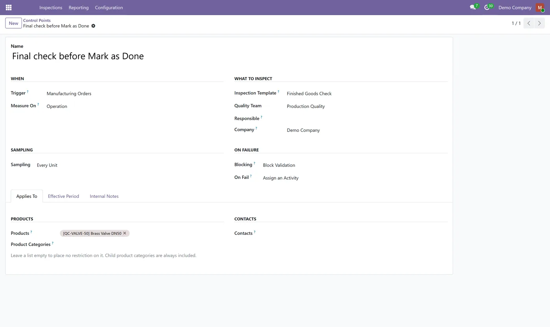Go to the next record arrow
The image size is (550, 327).
point(539,23)
